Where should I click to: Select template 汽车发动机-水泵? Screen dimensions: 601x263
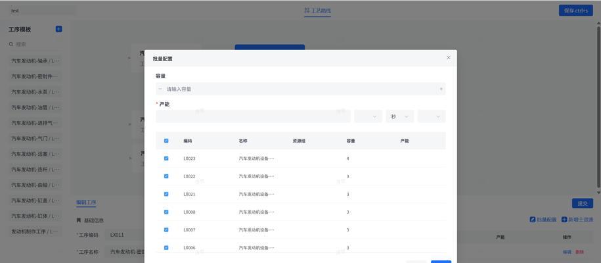[35, 92]
